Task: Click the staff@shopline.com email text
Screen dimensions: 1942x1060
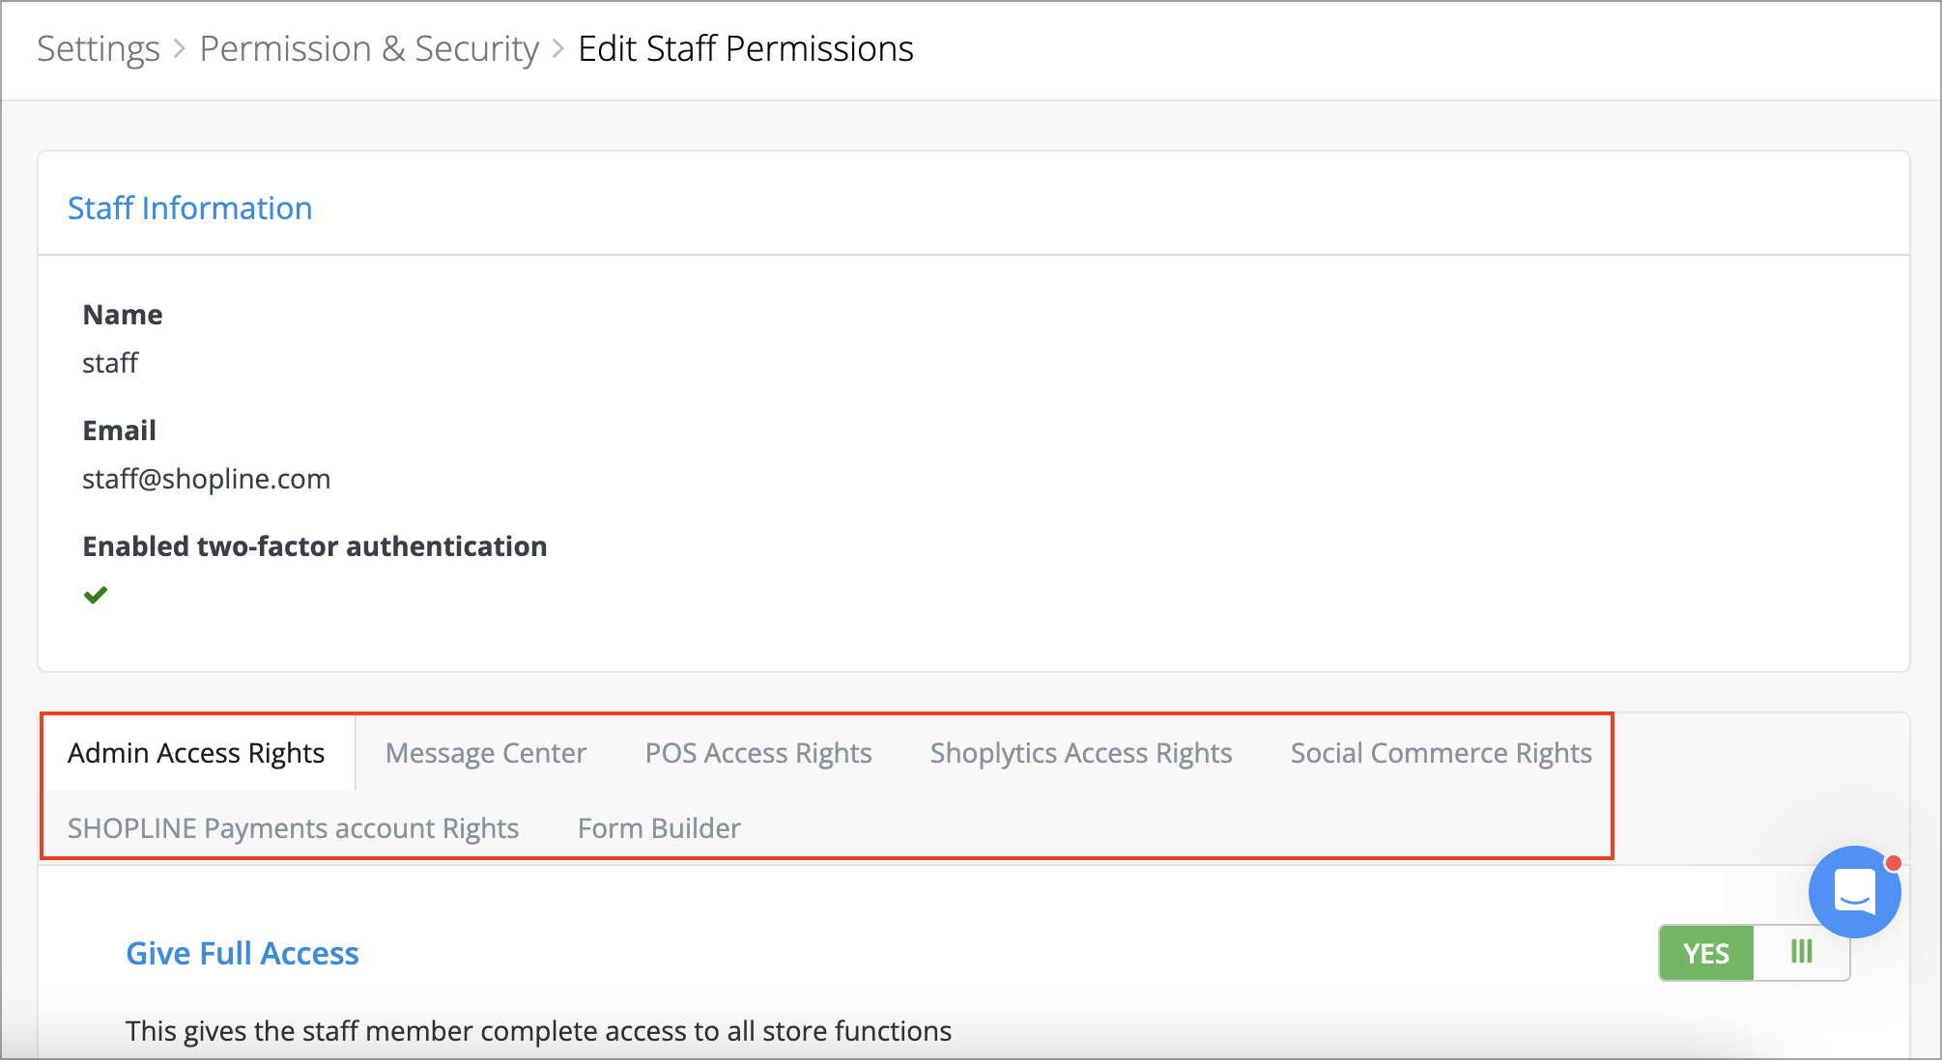Action: pos(206,479)
